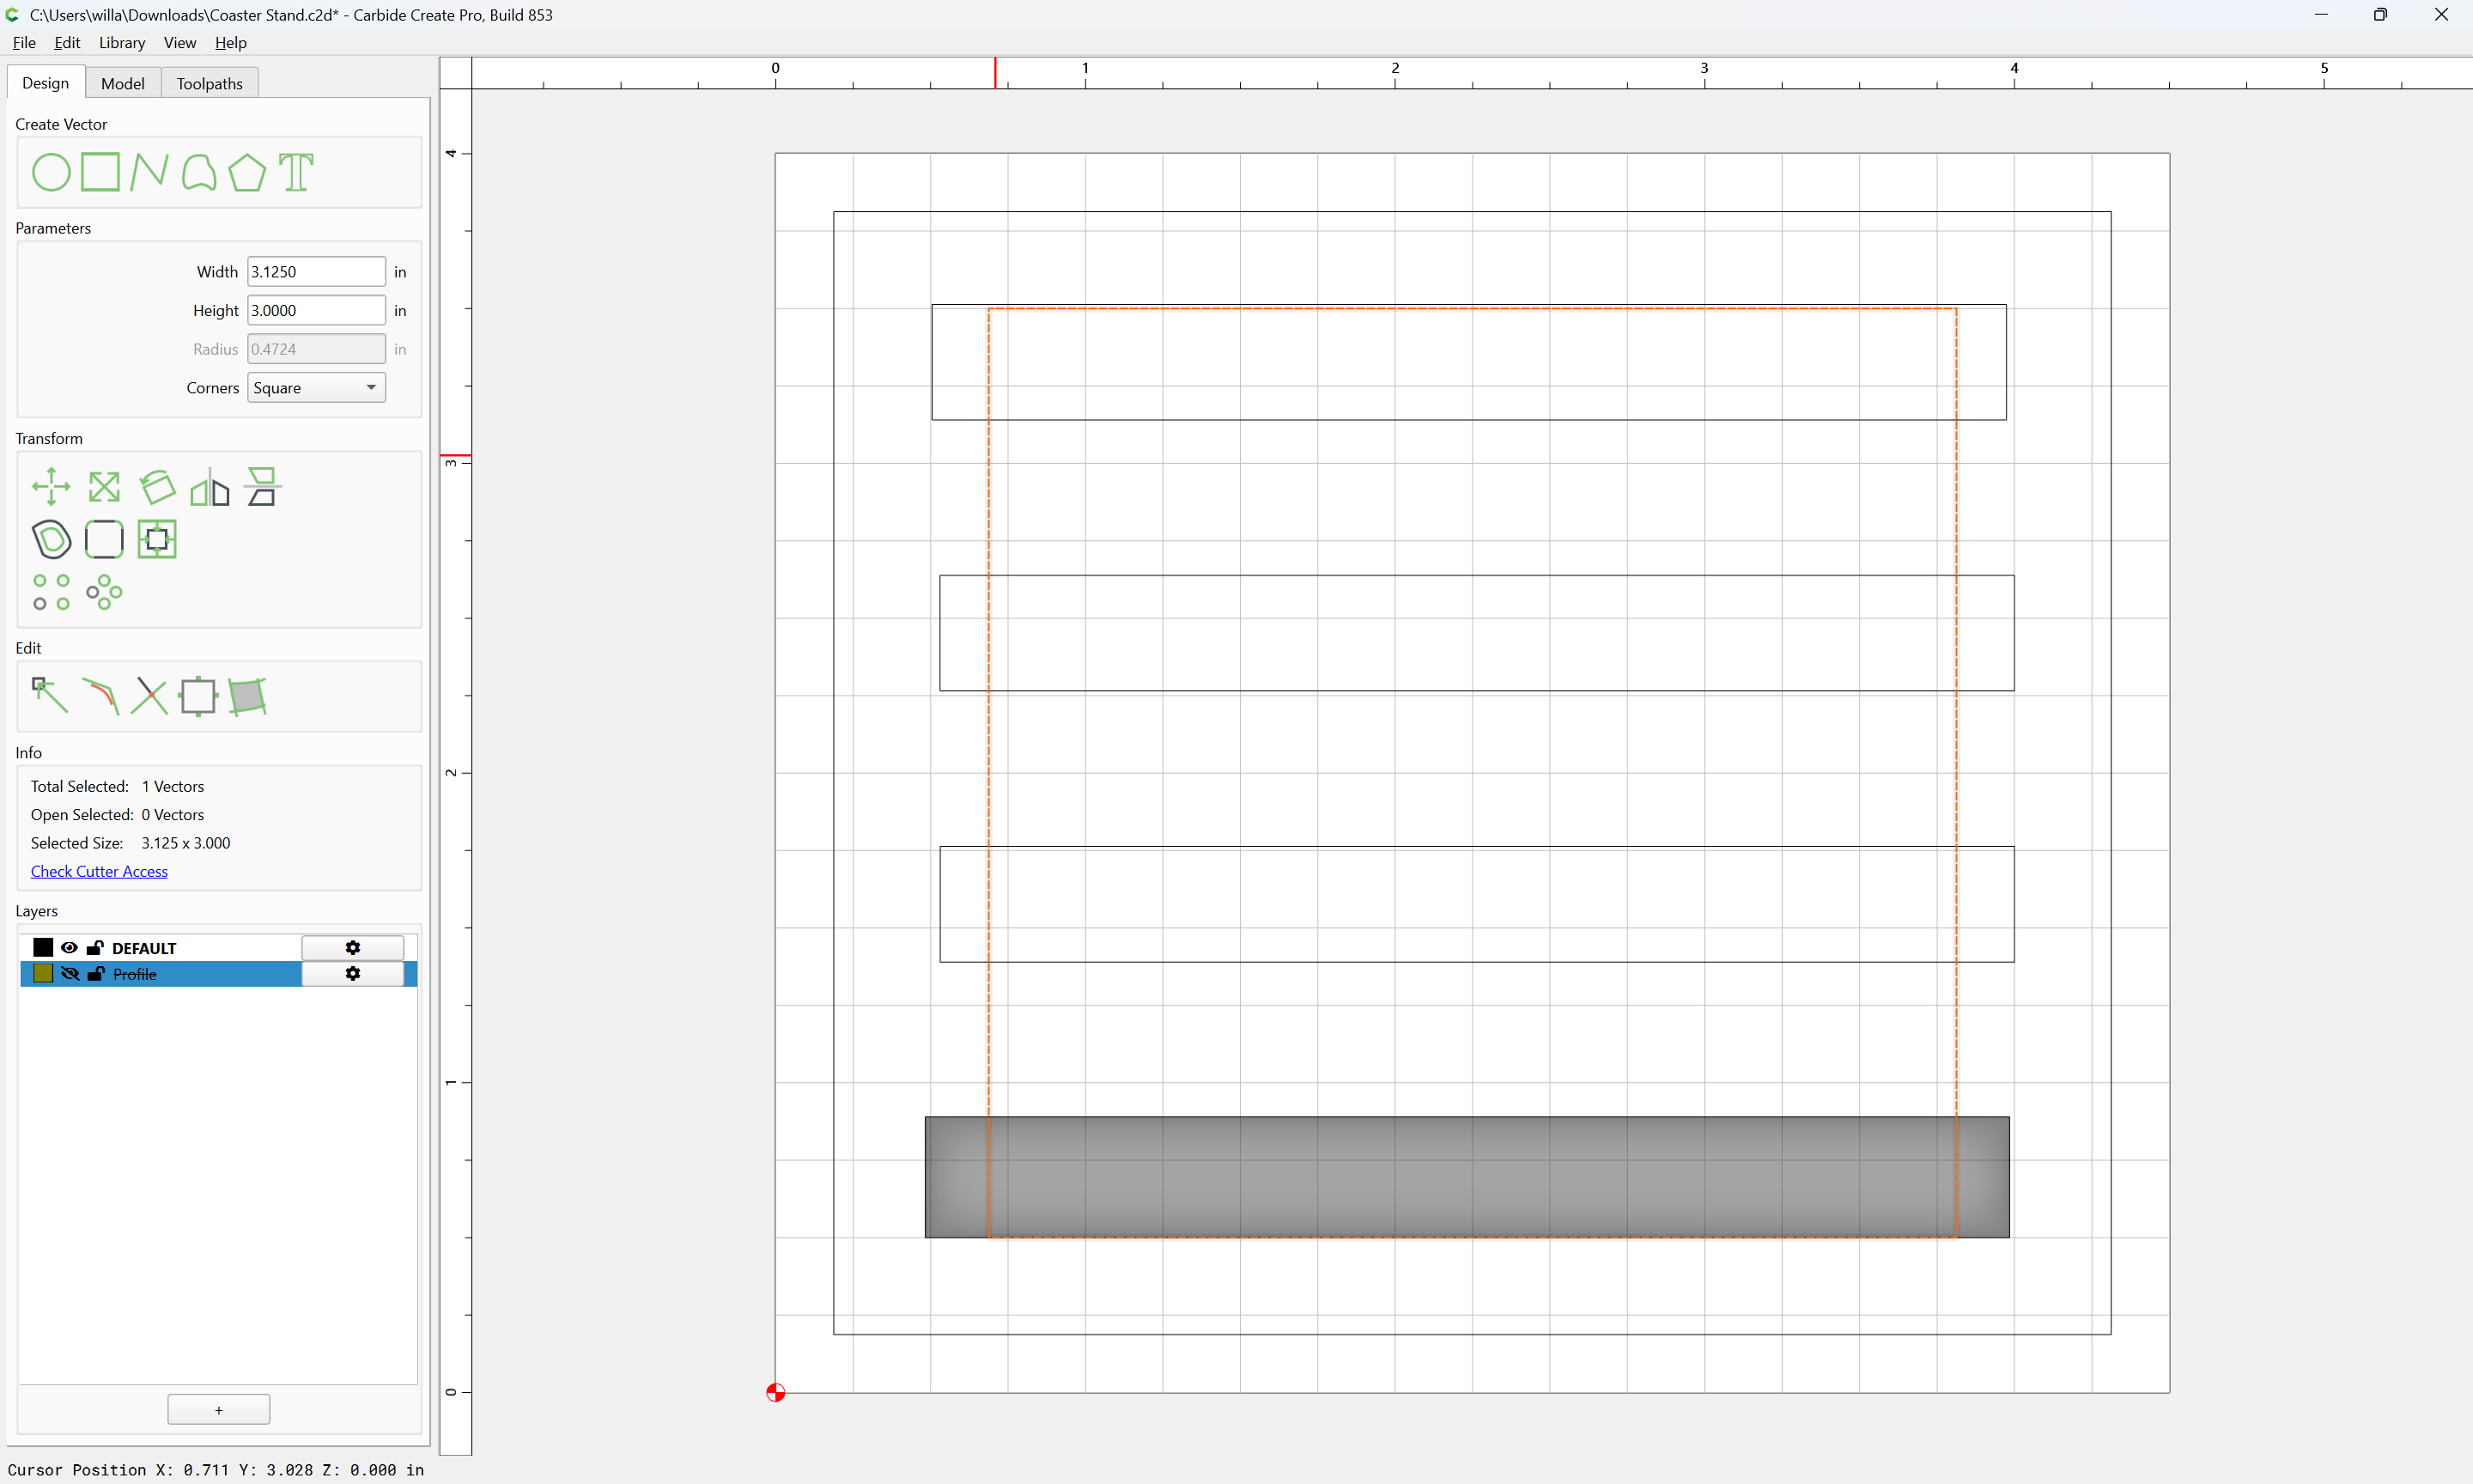Image resolution: width=2473 pixels, height=1484 pixels.
Task: Open the Library menu
Action: tap(122, 43)
